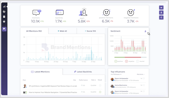169x98 pixels.
Task: Click the Mood column header
Action: [100, 80]
